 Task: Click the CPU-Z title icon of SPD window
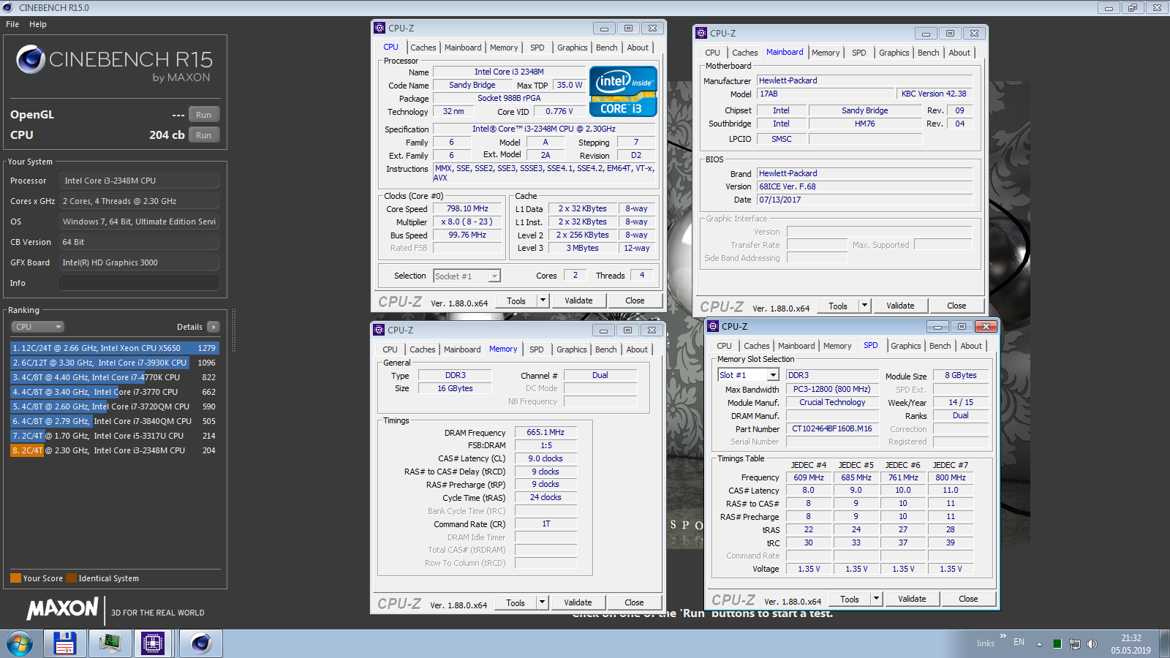(713, 326)
